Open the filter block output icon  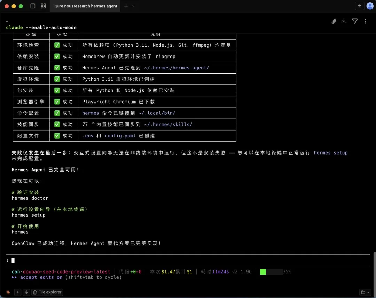[355, 21]
